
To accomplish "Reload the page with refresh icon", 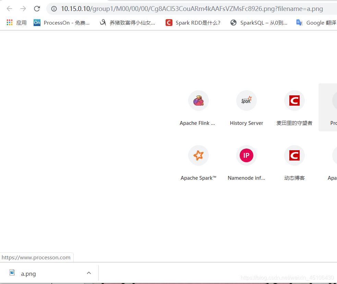I will 37,9.
